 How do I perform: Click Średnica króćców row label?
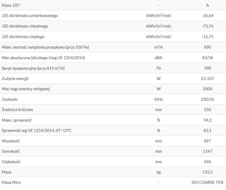[x=17, y=110]
